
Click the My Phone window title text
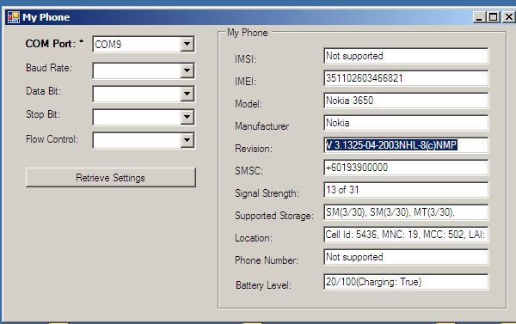[x=46, y=17]
